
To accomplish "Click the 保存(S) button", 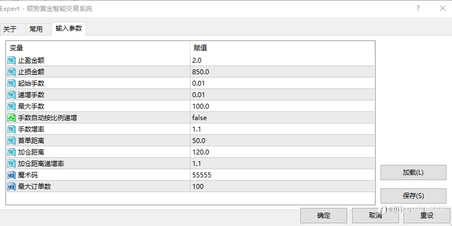I will pos(413,195).
